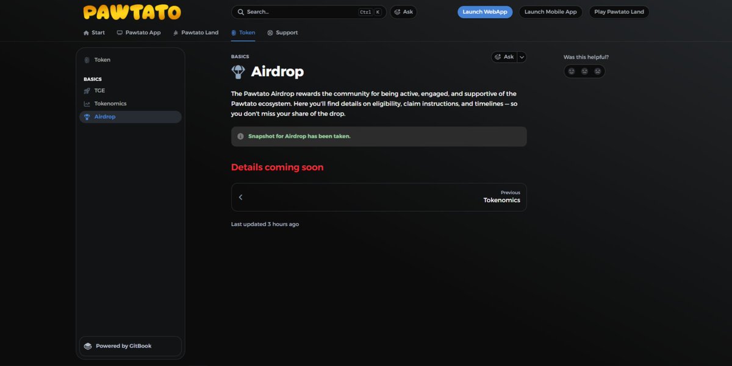The image size is (732, 366).
Task: Expand dropdown arrow next to page Ask
Action: click(x=522, y=57)
